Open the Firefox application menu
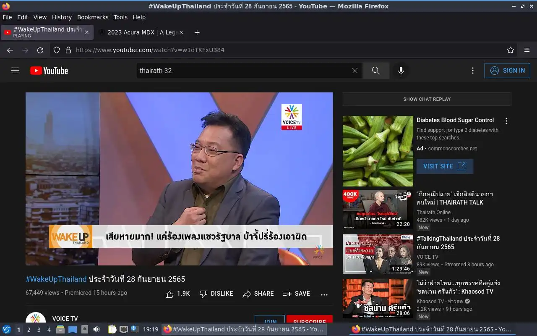Image resolution: width=537 pixels, height=336 pixels. tap(527, 50)
